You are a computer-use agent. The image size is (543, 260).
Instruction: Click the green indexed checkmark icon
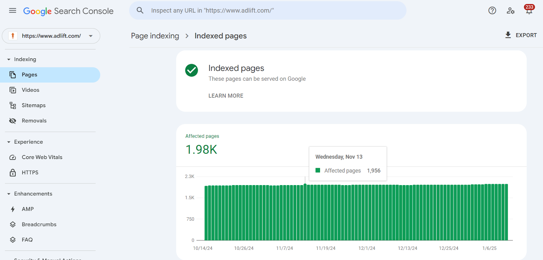coord(191,70)
